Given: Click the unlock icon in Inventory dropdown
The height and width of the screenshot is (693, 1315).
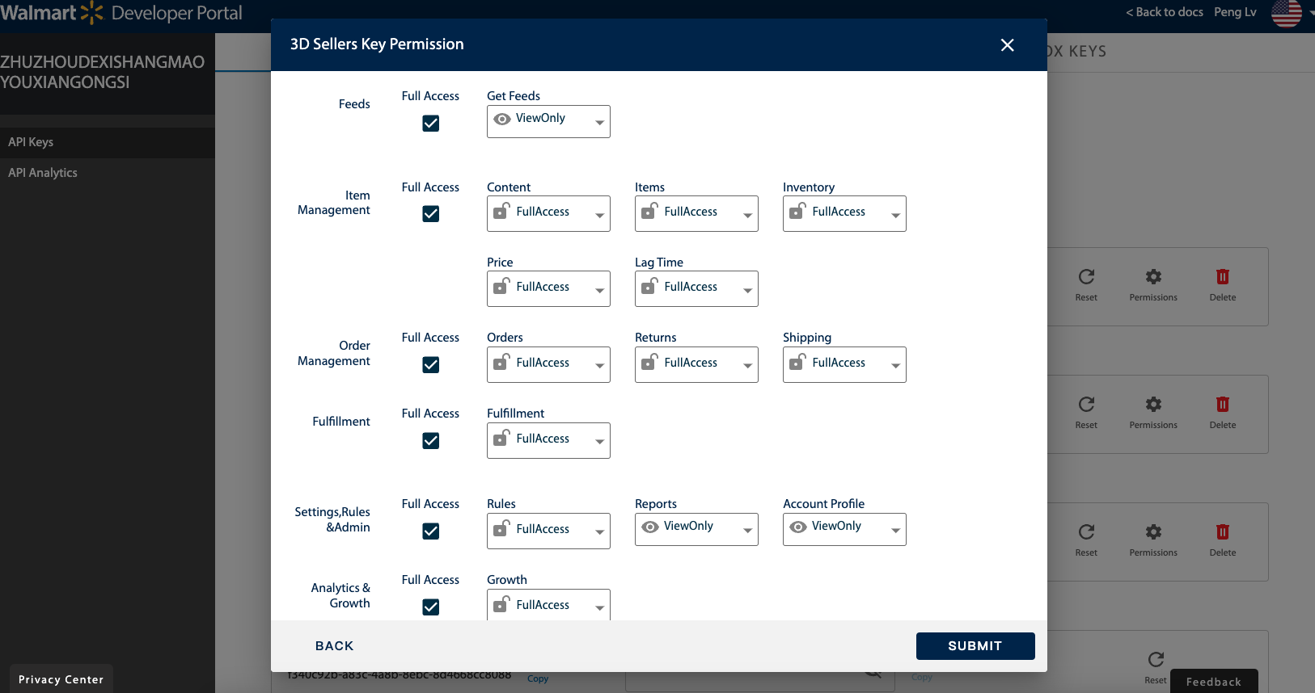Looking at the screenshot, I should [797, 211].
